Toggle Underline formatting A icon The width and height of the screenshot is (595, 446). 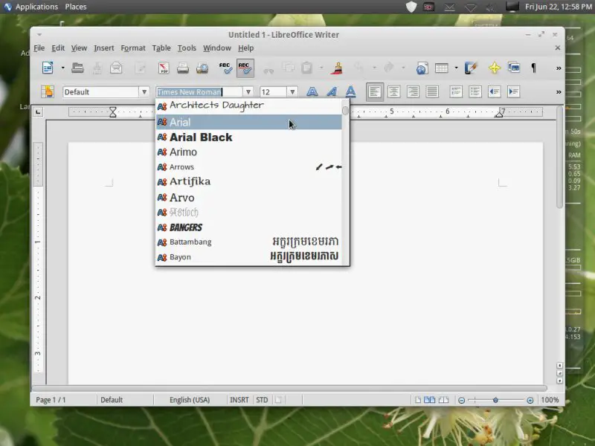(350, 91)
